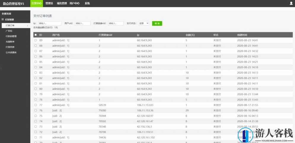Open 公共资源库 in the left sidebar
The height and width of the screenshot is (143, 295).
tap(11, 53)
